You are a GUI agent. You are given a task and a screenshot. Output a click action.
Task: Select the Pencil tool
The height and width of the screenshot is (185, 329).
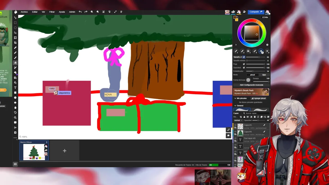click(15, 53)
